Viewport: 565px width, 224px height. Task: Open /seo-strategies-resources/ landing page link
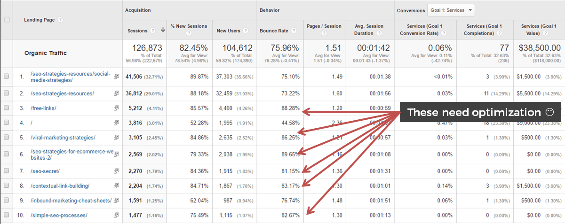62,93
